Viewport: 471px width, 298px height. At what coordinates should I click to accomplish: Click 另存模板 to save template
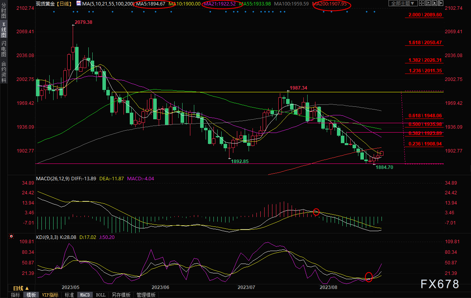(121, 295)
